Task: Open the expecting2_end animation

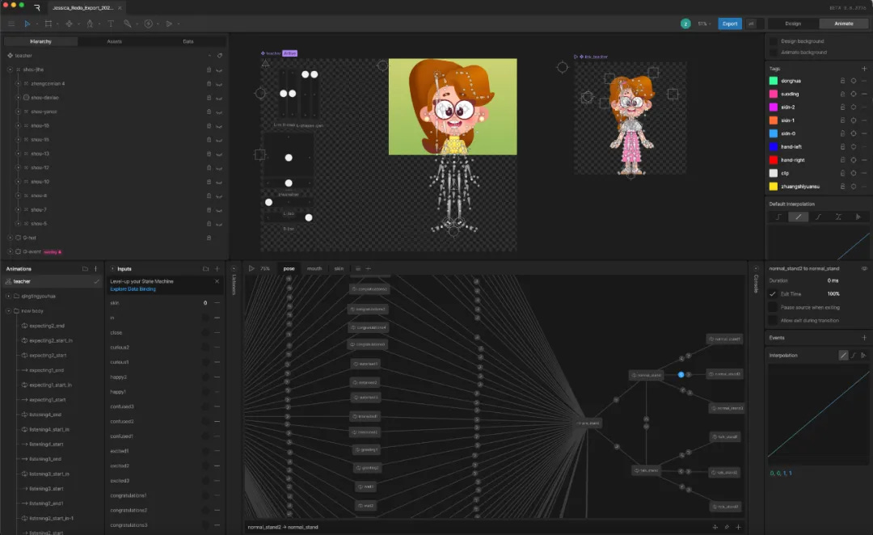Action: 47,326
